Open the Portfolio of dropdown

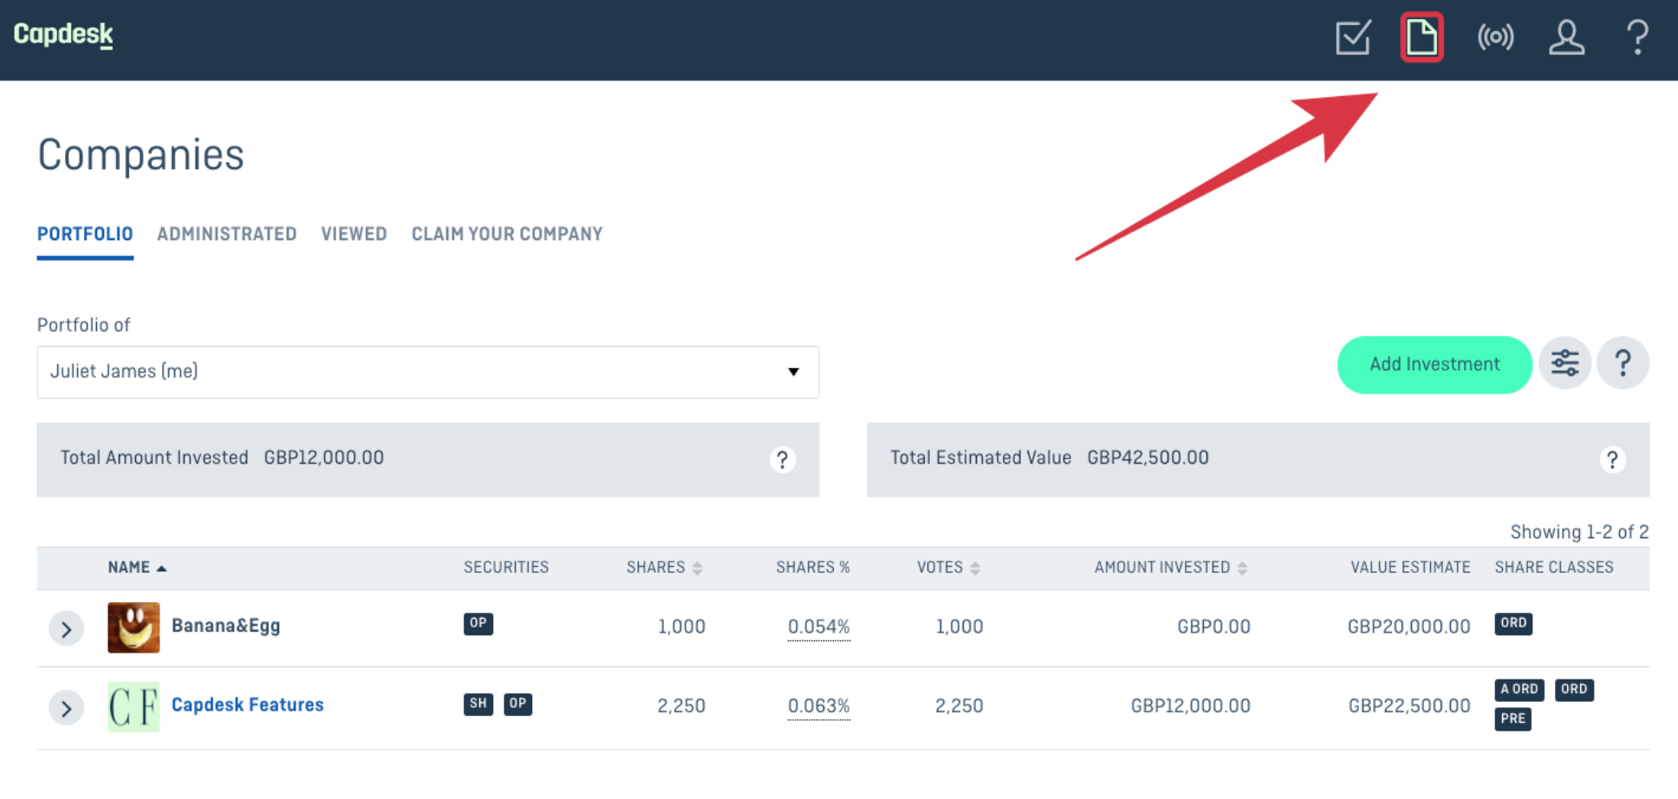(x=428, y=372)
